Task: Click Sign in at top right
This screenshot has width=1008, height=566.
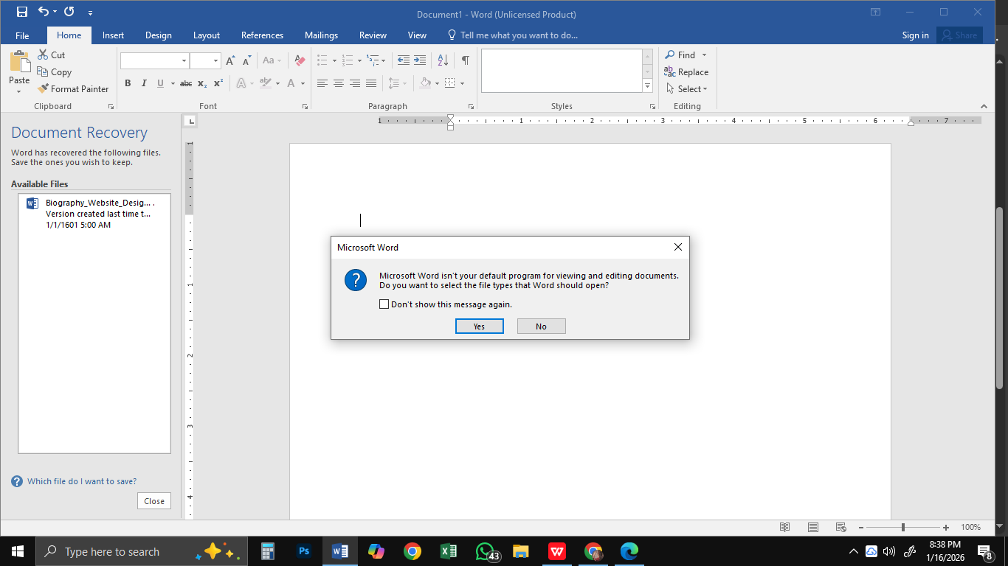Action: (x=916, y=35)
